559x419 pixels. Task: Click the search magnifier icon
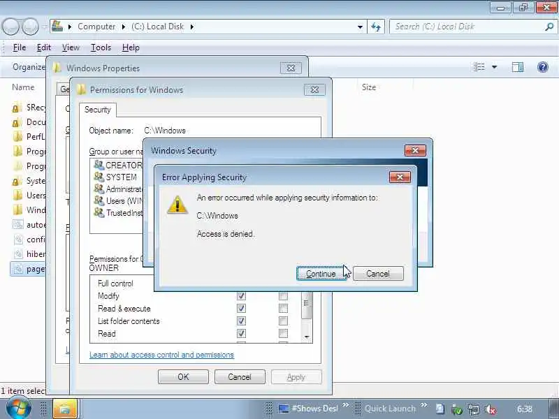pyautogui.click(x=549, y=27)
